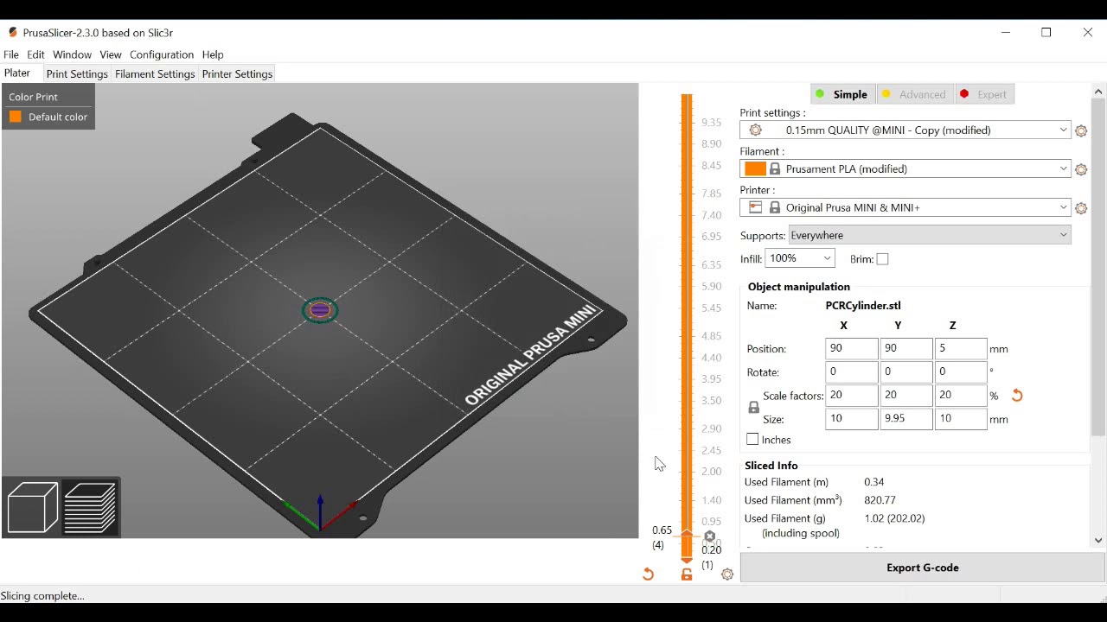
Task: Click the Scale factors Z field
Action: click(x=961, y=396)
